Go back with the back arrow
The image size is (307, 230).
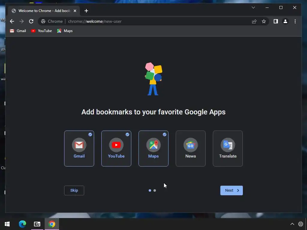pyautogui.click(x=12, y=21)
